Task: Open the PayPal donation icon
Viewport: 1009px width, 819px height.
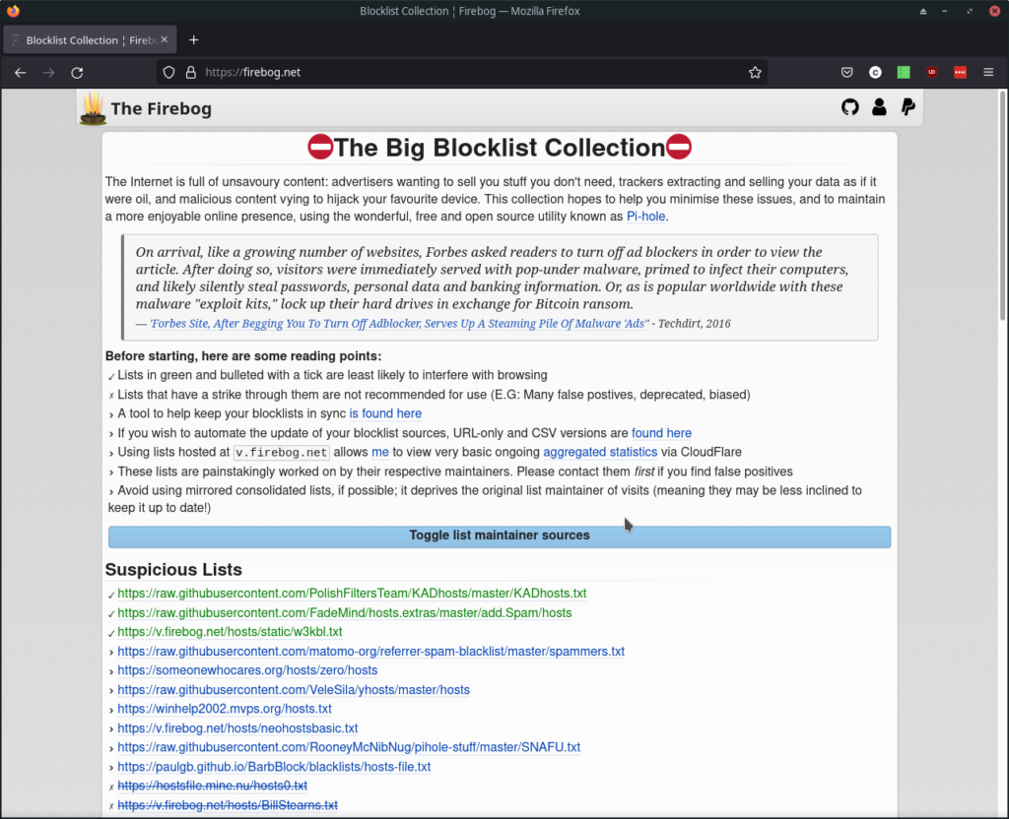Action: (908, 107)
